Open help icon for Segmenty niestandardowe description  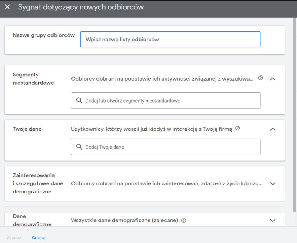click(x=260, y=78)
